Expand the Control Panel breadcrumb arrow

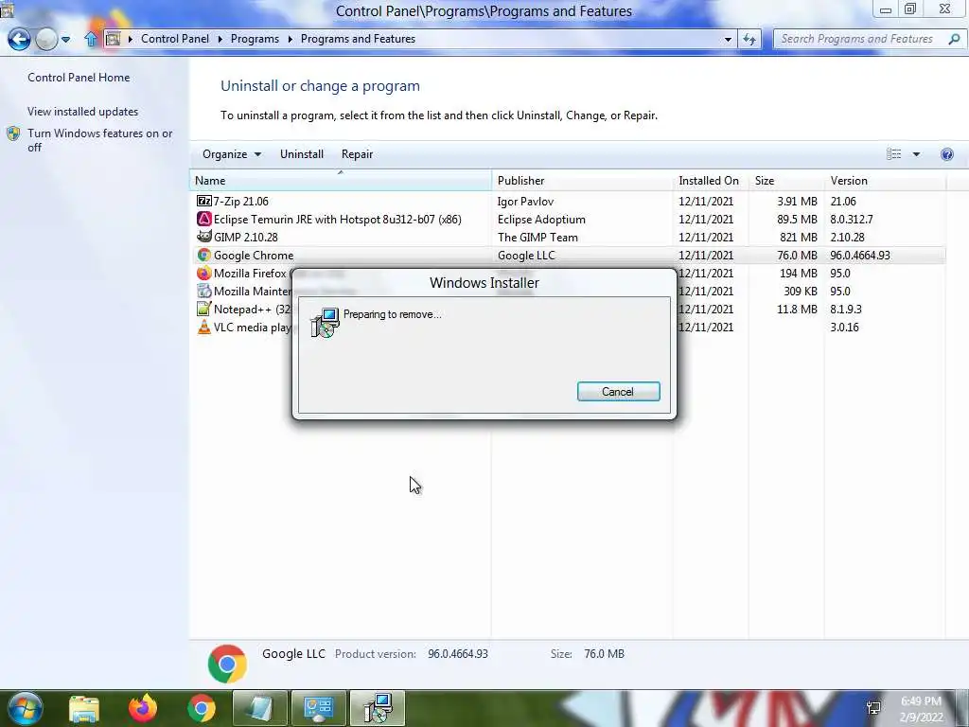point(220,39)
